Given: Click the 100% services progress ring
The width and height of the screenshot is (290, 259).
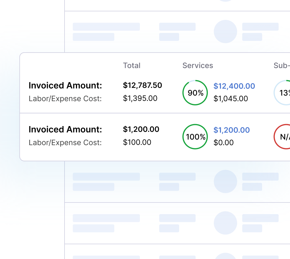Looking at the screenshot, I should point(195,137).
